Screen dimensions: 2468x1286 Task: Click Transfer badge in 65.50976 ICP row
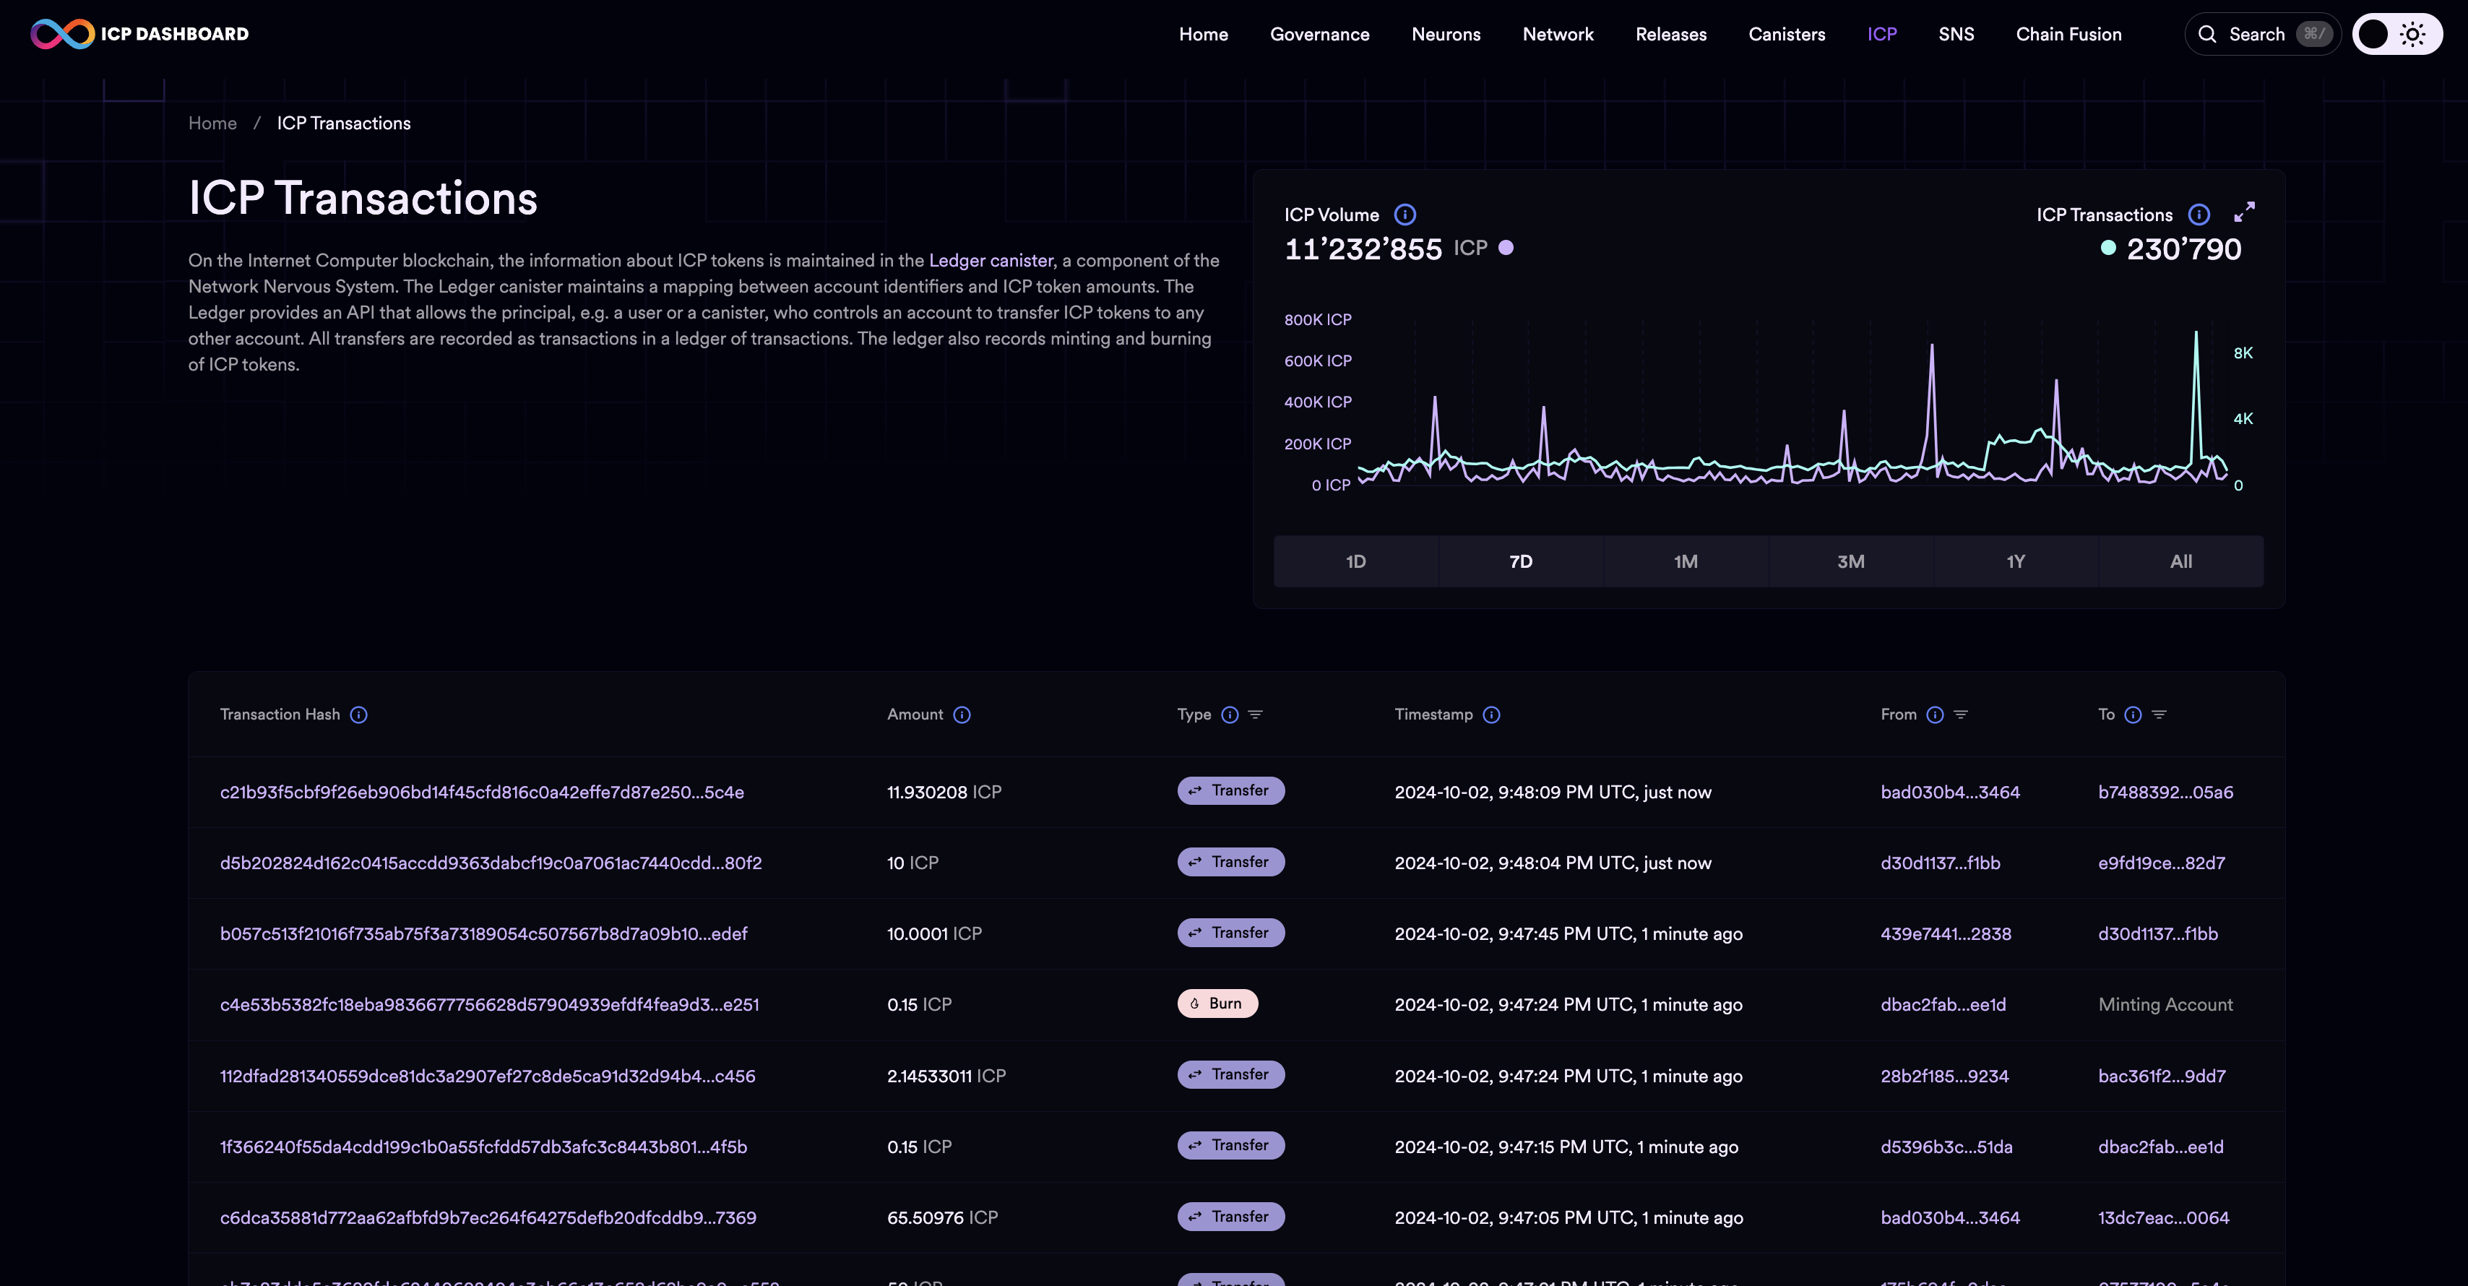click(x=1230, y=1216)
